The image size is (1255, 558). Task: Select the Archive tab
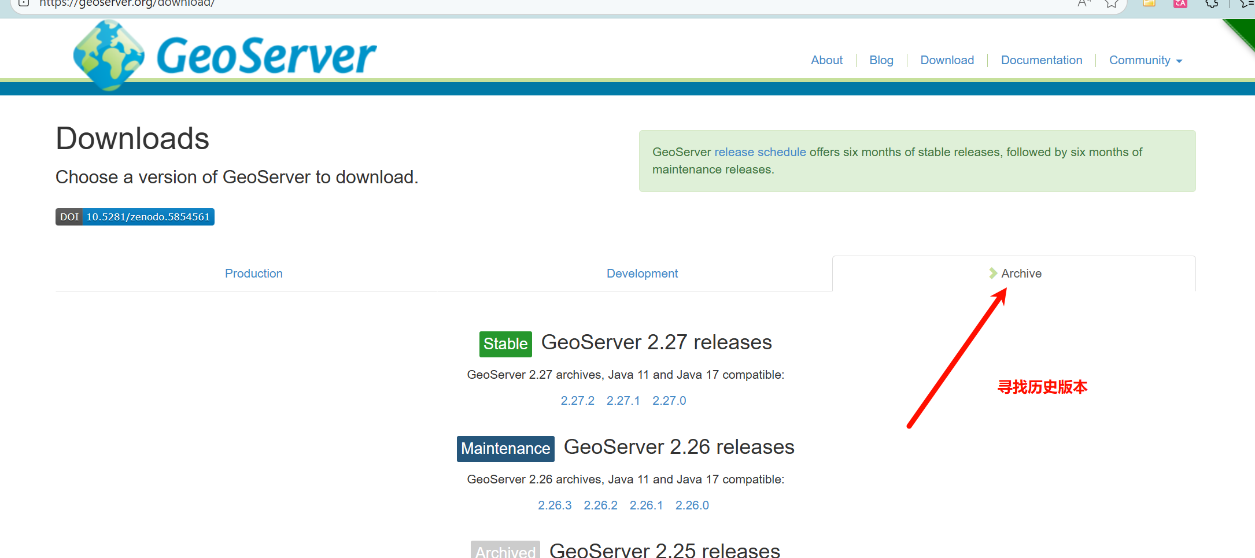pyautogui.click(x=1014, y=274)
